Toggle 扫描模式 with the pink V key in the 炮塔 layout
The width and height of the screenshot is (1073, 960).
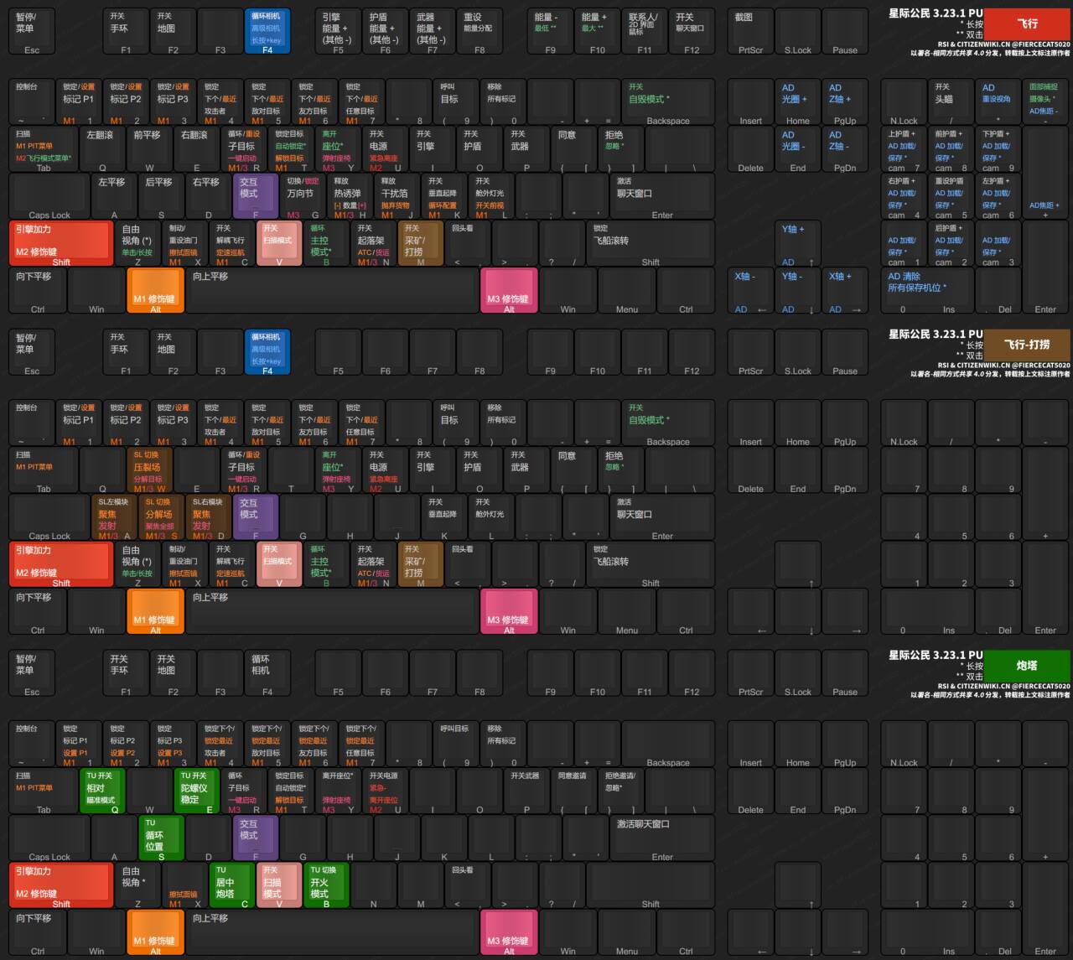(279, 886)
